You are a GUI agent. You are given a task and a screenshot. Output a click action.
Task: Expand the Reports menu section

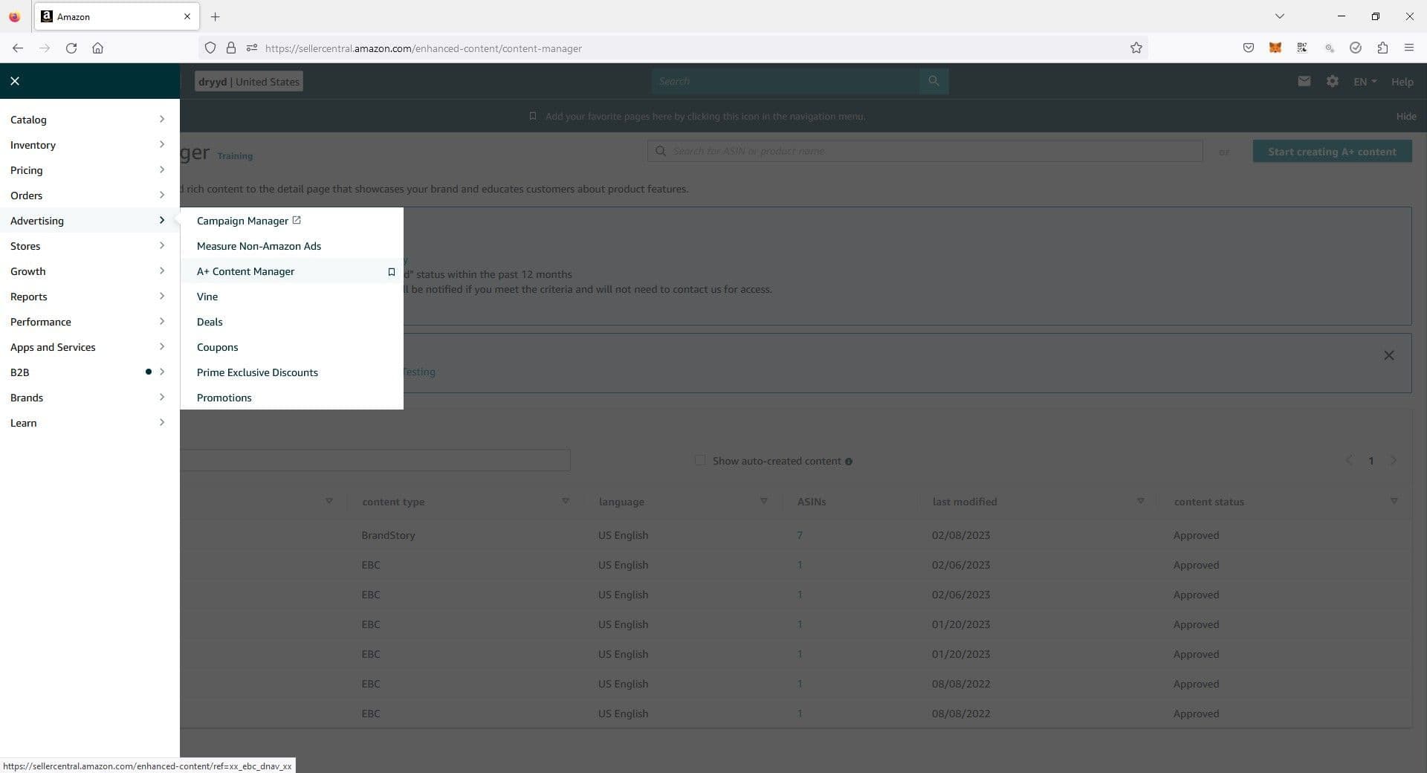coord(89,297)
